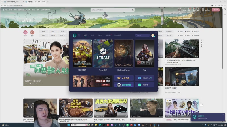
Task: Click 会员充值 button in accelerator
Action: [124, 78]
